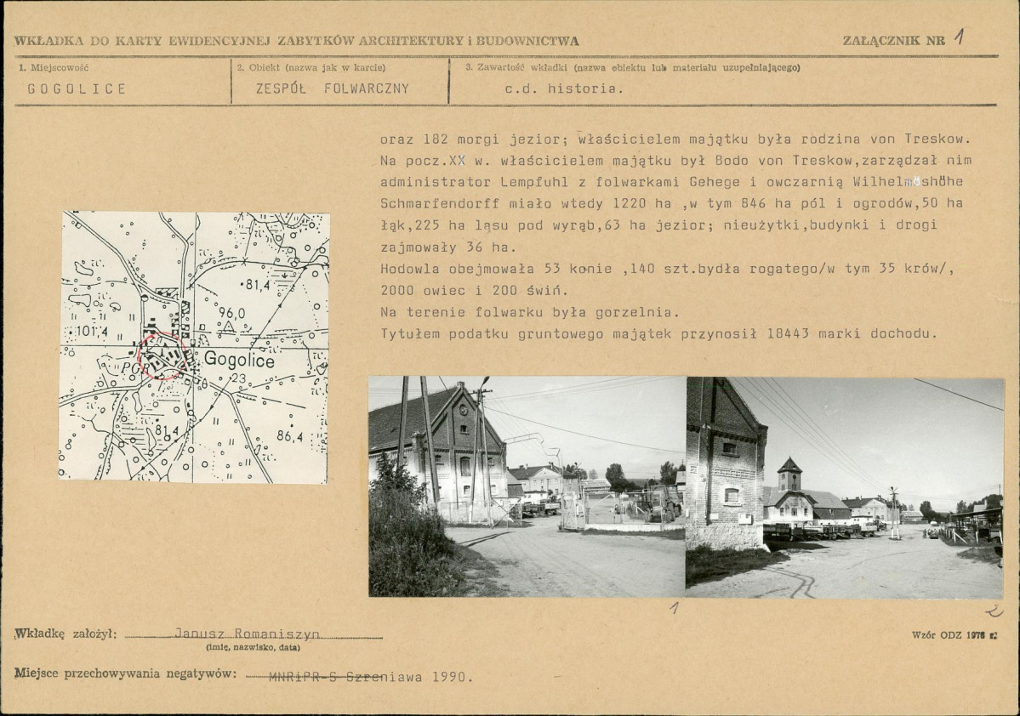
Task: Click the line starting 'łąk,225 ha lasu'
Action: 659,225
